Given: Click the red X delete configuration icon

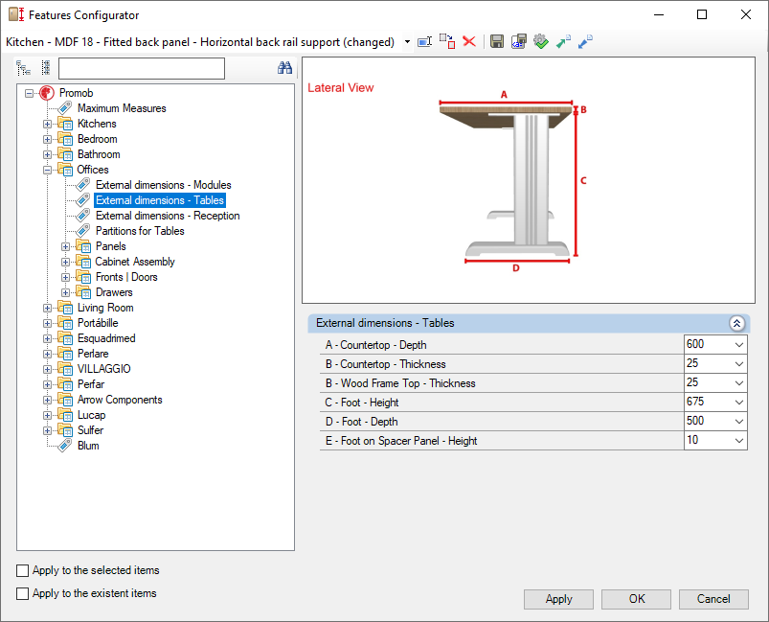Looking at the screenshot, I should coord(469,42).
